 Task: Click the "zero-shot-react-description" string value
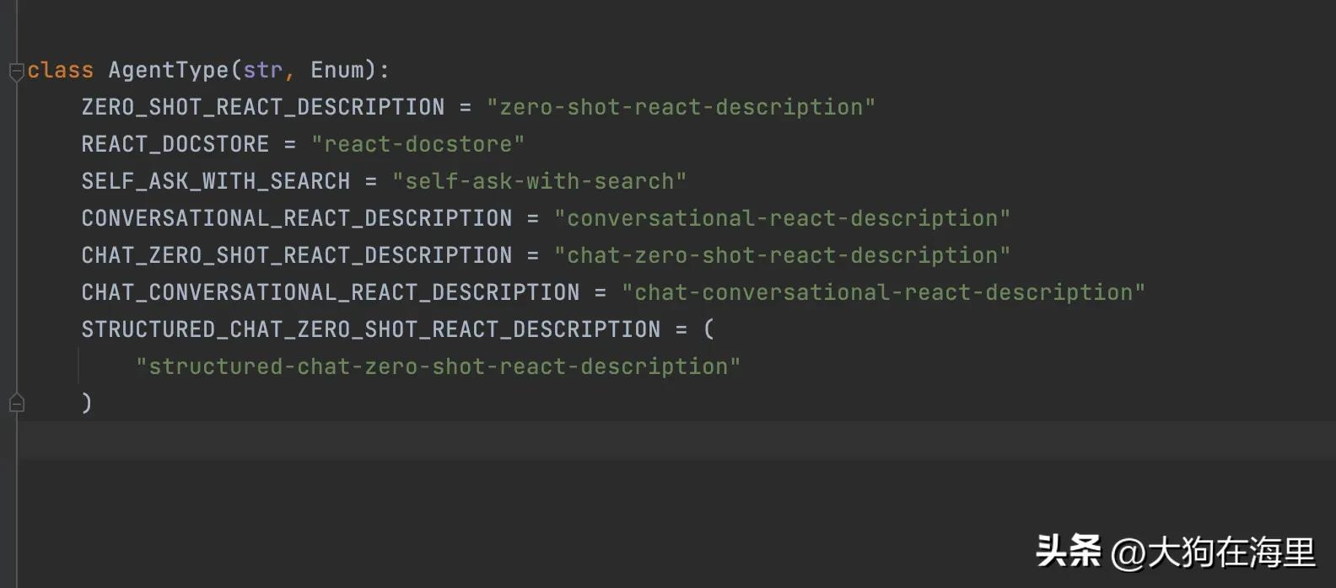click(681, 107)
